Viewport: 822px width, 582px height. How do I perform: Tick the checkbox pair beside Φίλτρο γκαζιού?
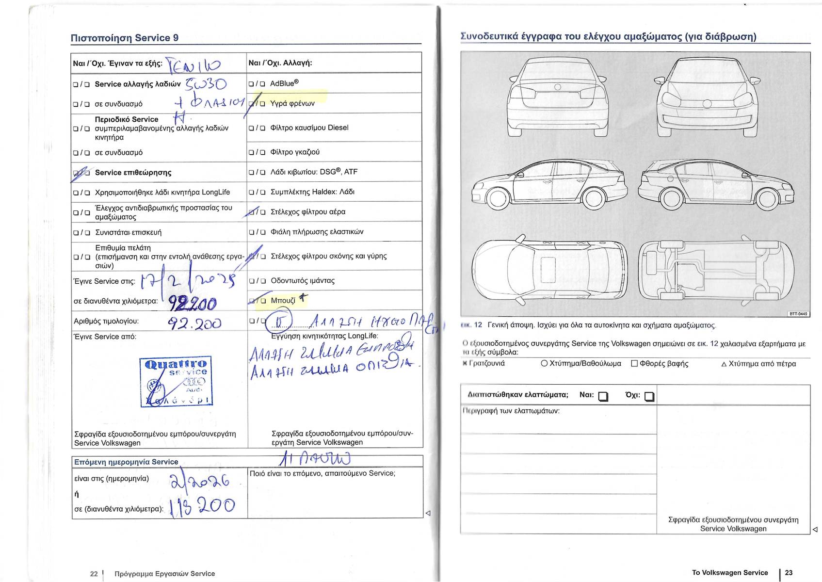click(x=257, y=152)
